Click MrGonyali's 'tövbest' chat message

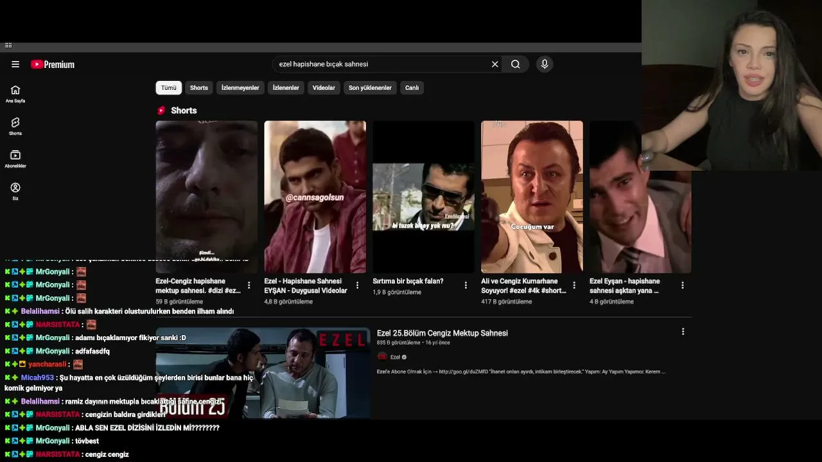pos(87,441)
